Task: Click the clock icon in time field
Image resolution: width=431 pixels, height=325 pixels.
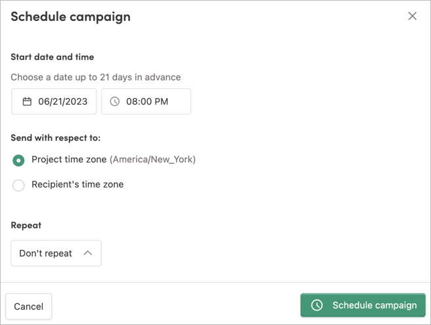Action: tap(114, 101)
